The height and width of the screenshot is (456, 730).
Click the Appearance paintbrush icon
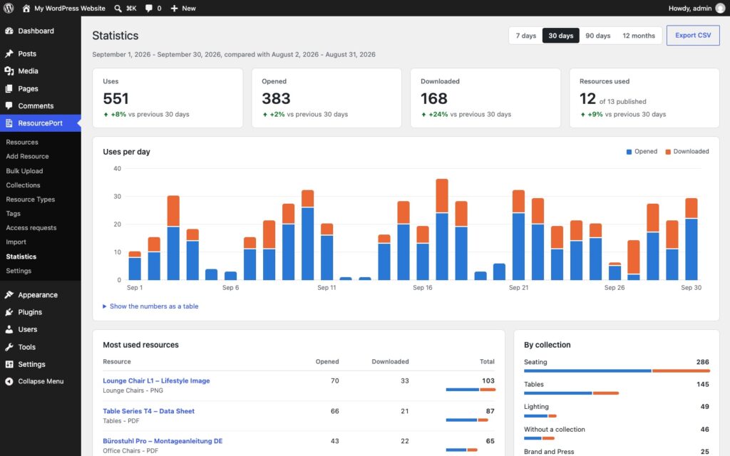[x=9, y=294]
